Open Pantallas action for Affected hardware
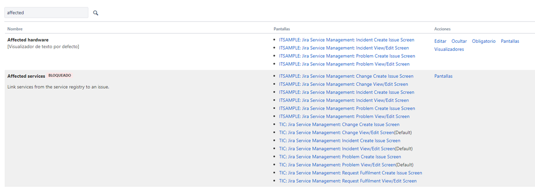The height and width of the screenshot is (196, 535). pos(510,41)
